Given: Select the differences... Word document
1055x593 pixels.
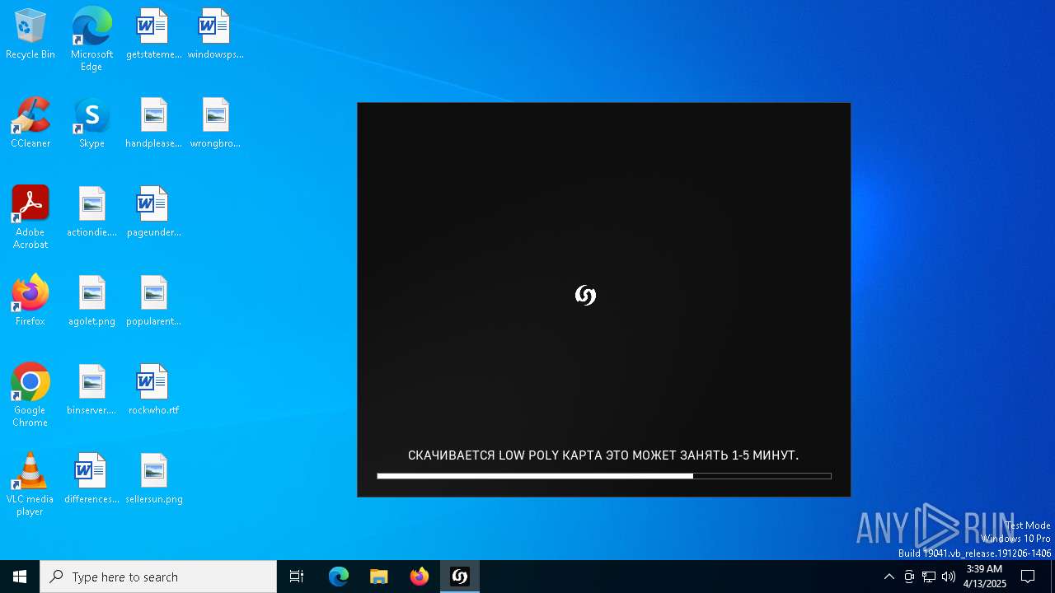Looking at the screenshot, I should pyautogui.click(x=91, y=479).
